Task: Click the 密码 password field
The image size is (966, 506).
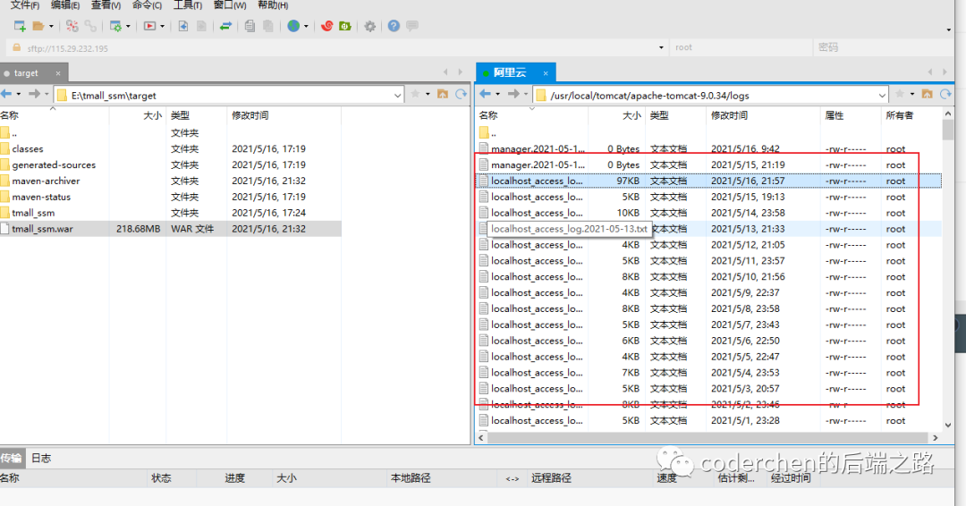Action: tap(884, 47)
